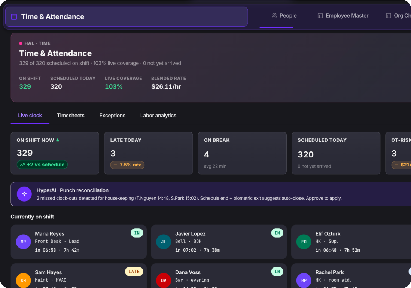This screenshot has height=288, width=411.
Task: Click the green up-arrow next to On Shift Now
Action: tap(57, 140)
